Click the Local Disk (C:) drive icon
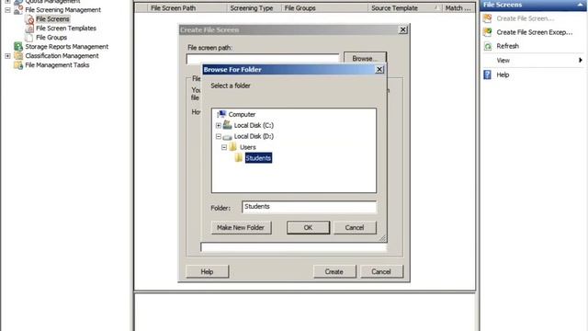 [x=227, y=125]
